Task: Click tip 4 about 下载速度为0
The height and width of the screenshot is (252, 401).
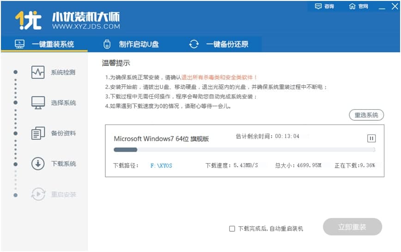Action: (168, 106)
